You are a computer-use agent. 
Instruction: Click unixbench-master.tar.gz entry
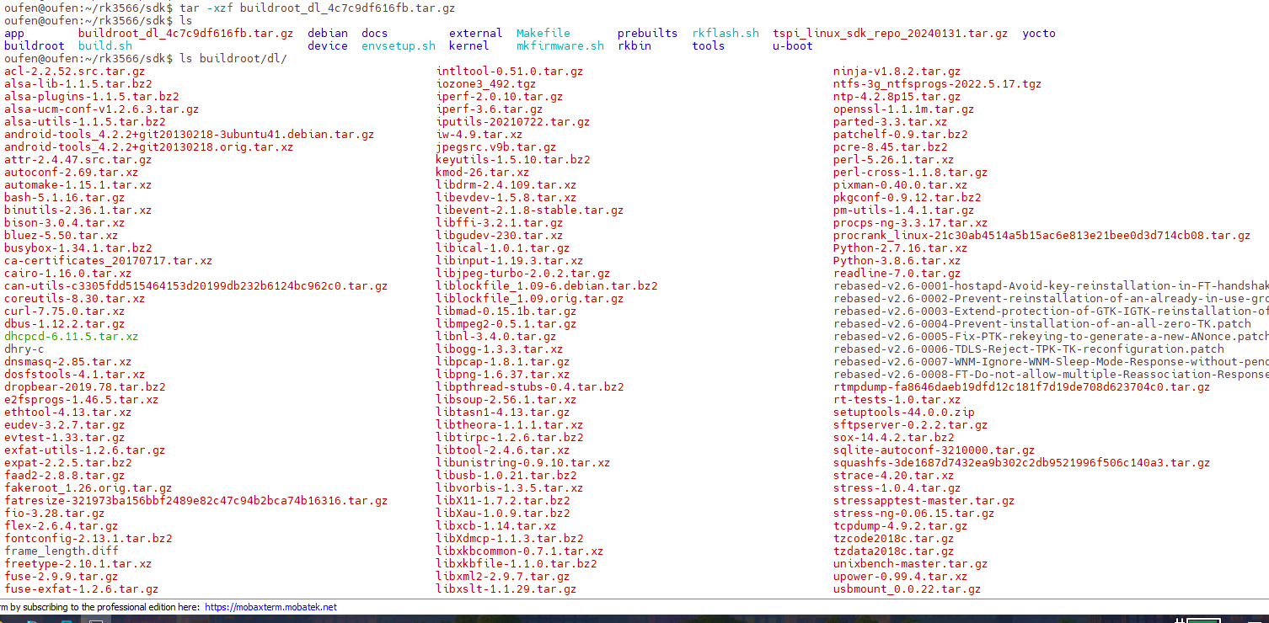point(911,564)
